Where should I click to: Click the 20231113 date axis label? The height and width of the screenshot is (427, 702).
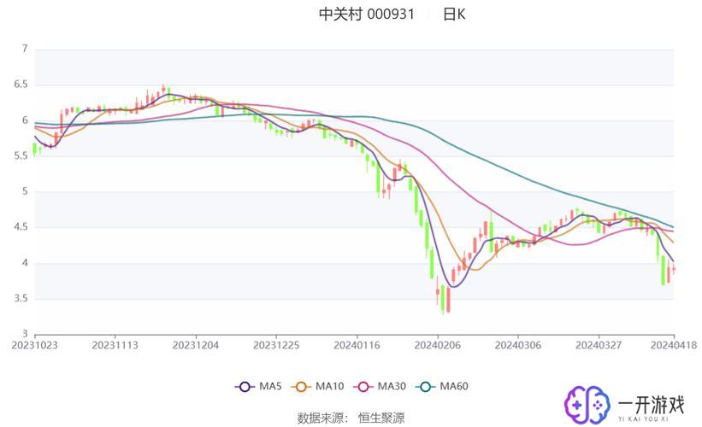(x=115, y=345)
